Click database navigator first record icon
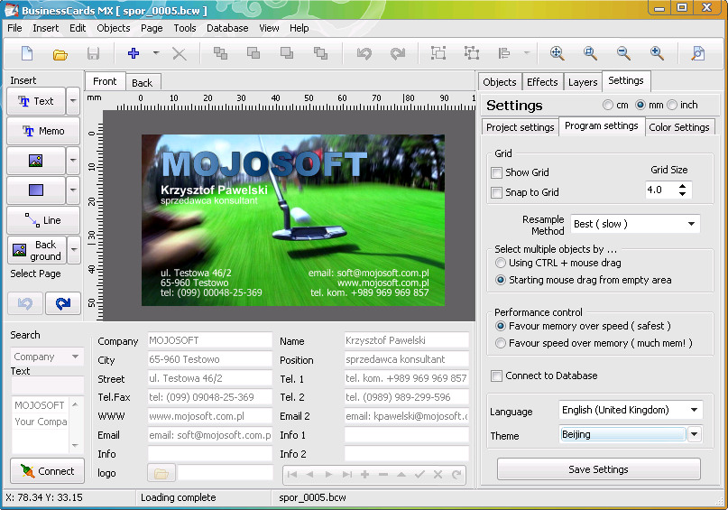The image size is (728, 510). 292,474
